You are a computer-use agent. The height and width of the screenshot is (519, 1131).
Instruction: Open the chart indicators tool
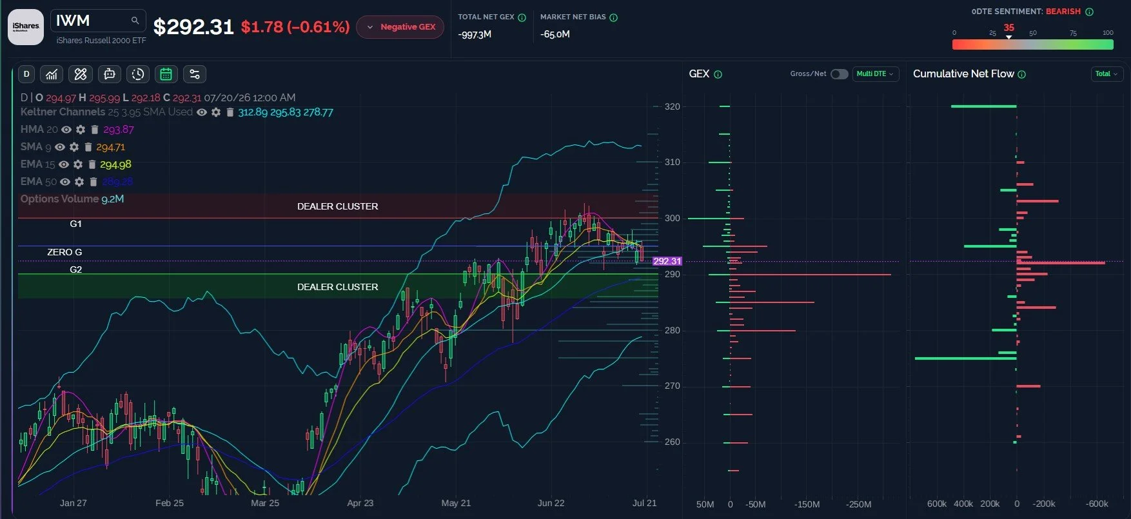click(x=52, y=74)
